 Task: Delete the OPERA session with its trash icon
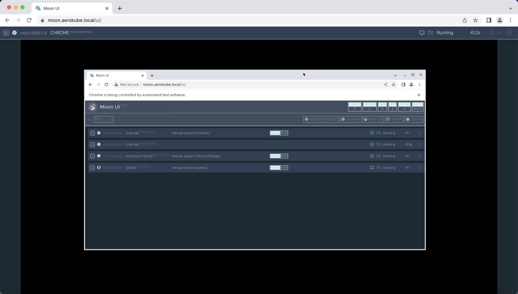(419, 168)
